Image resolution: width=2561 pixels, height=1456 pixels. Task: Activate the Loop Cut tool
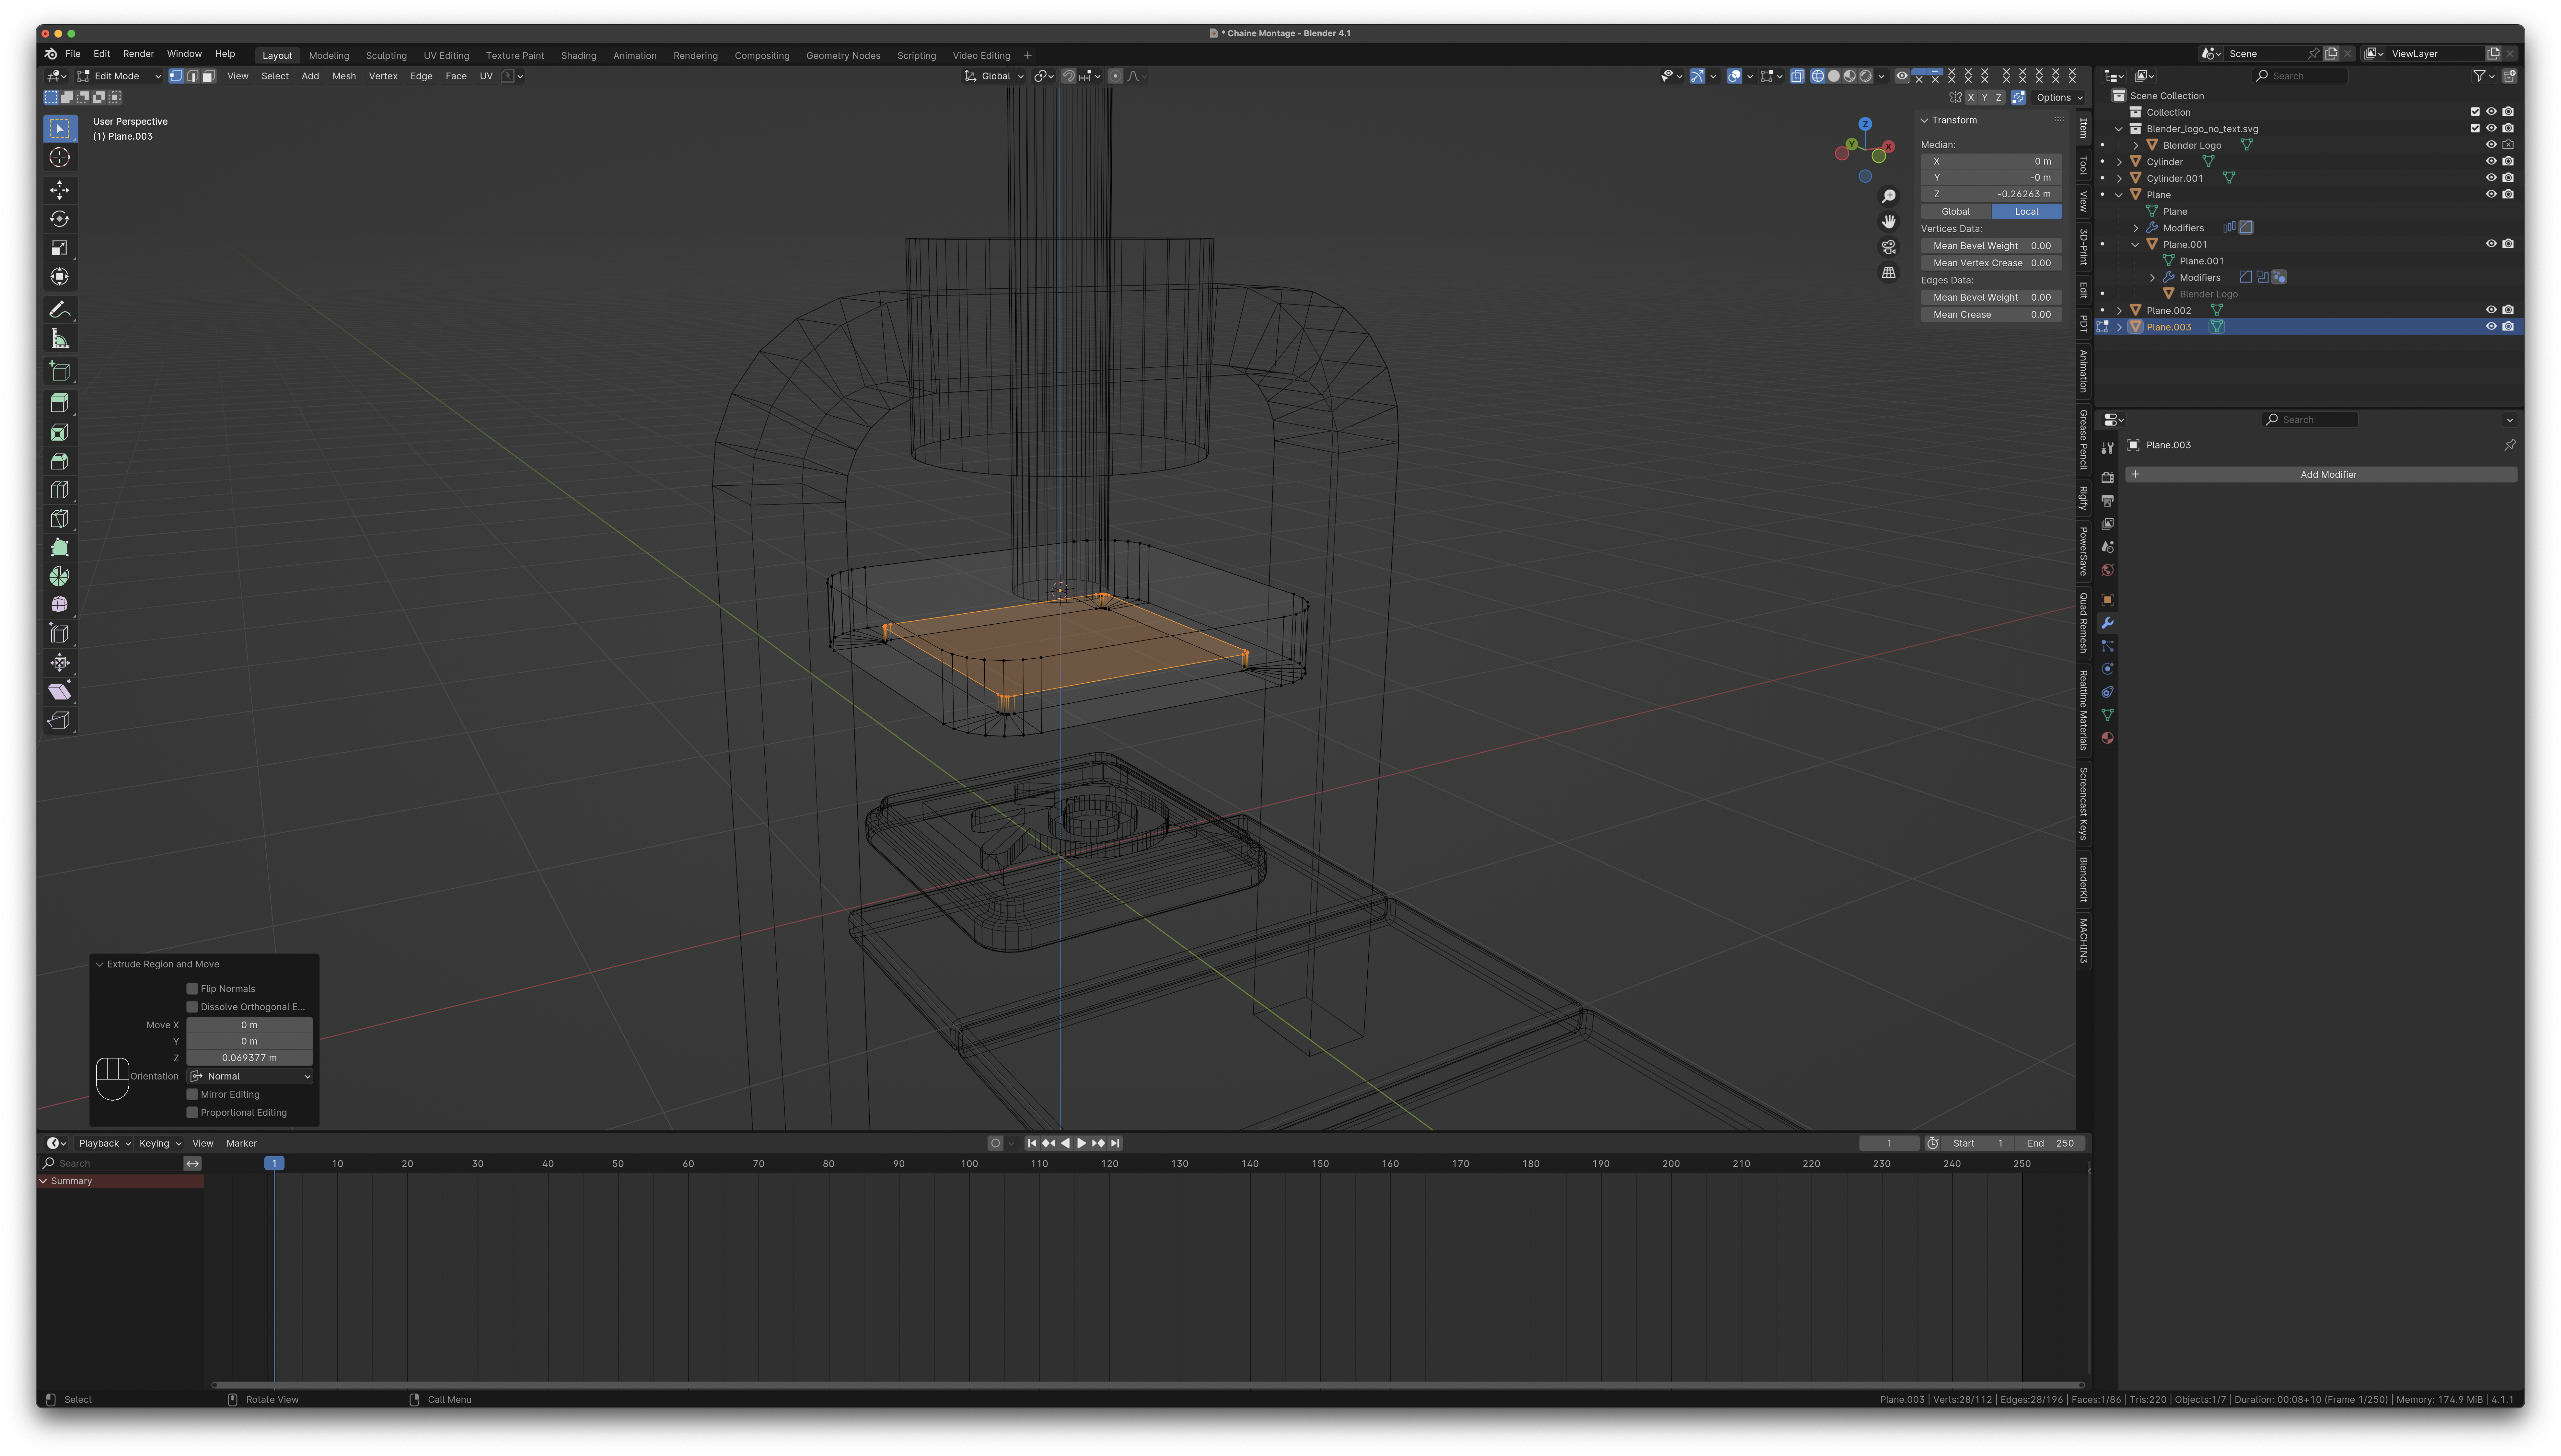60,490
